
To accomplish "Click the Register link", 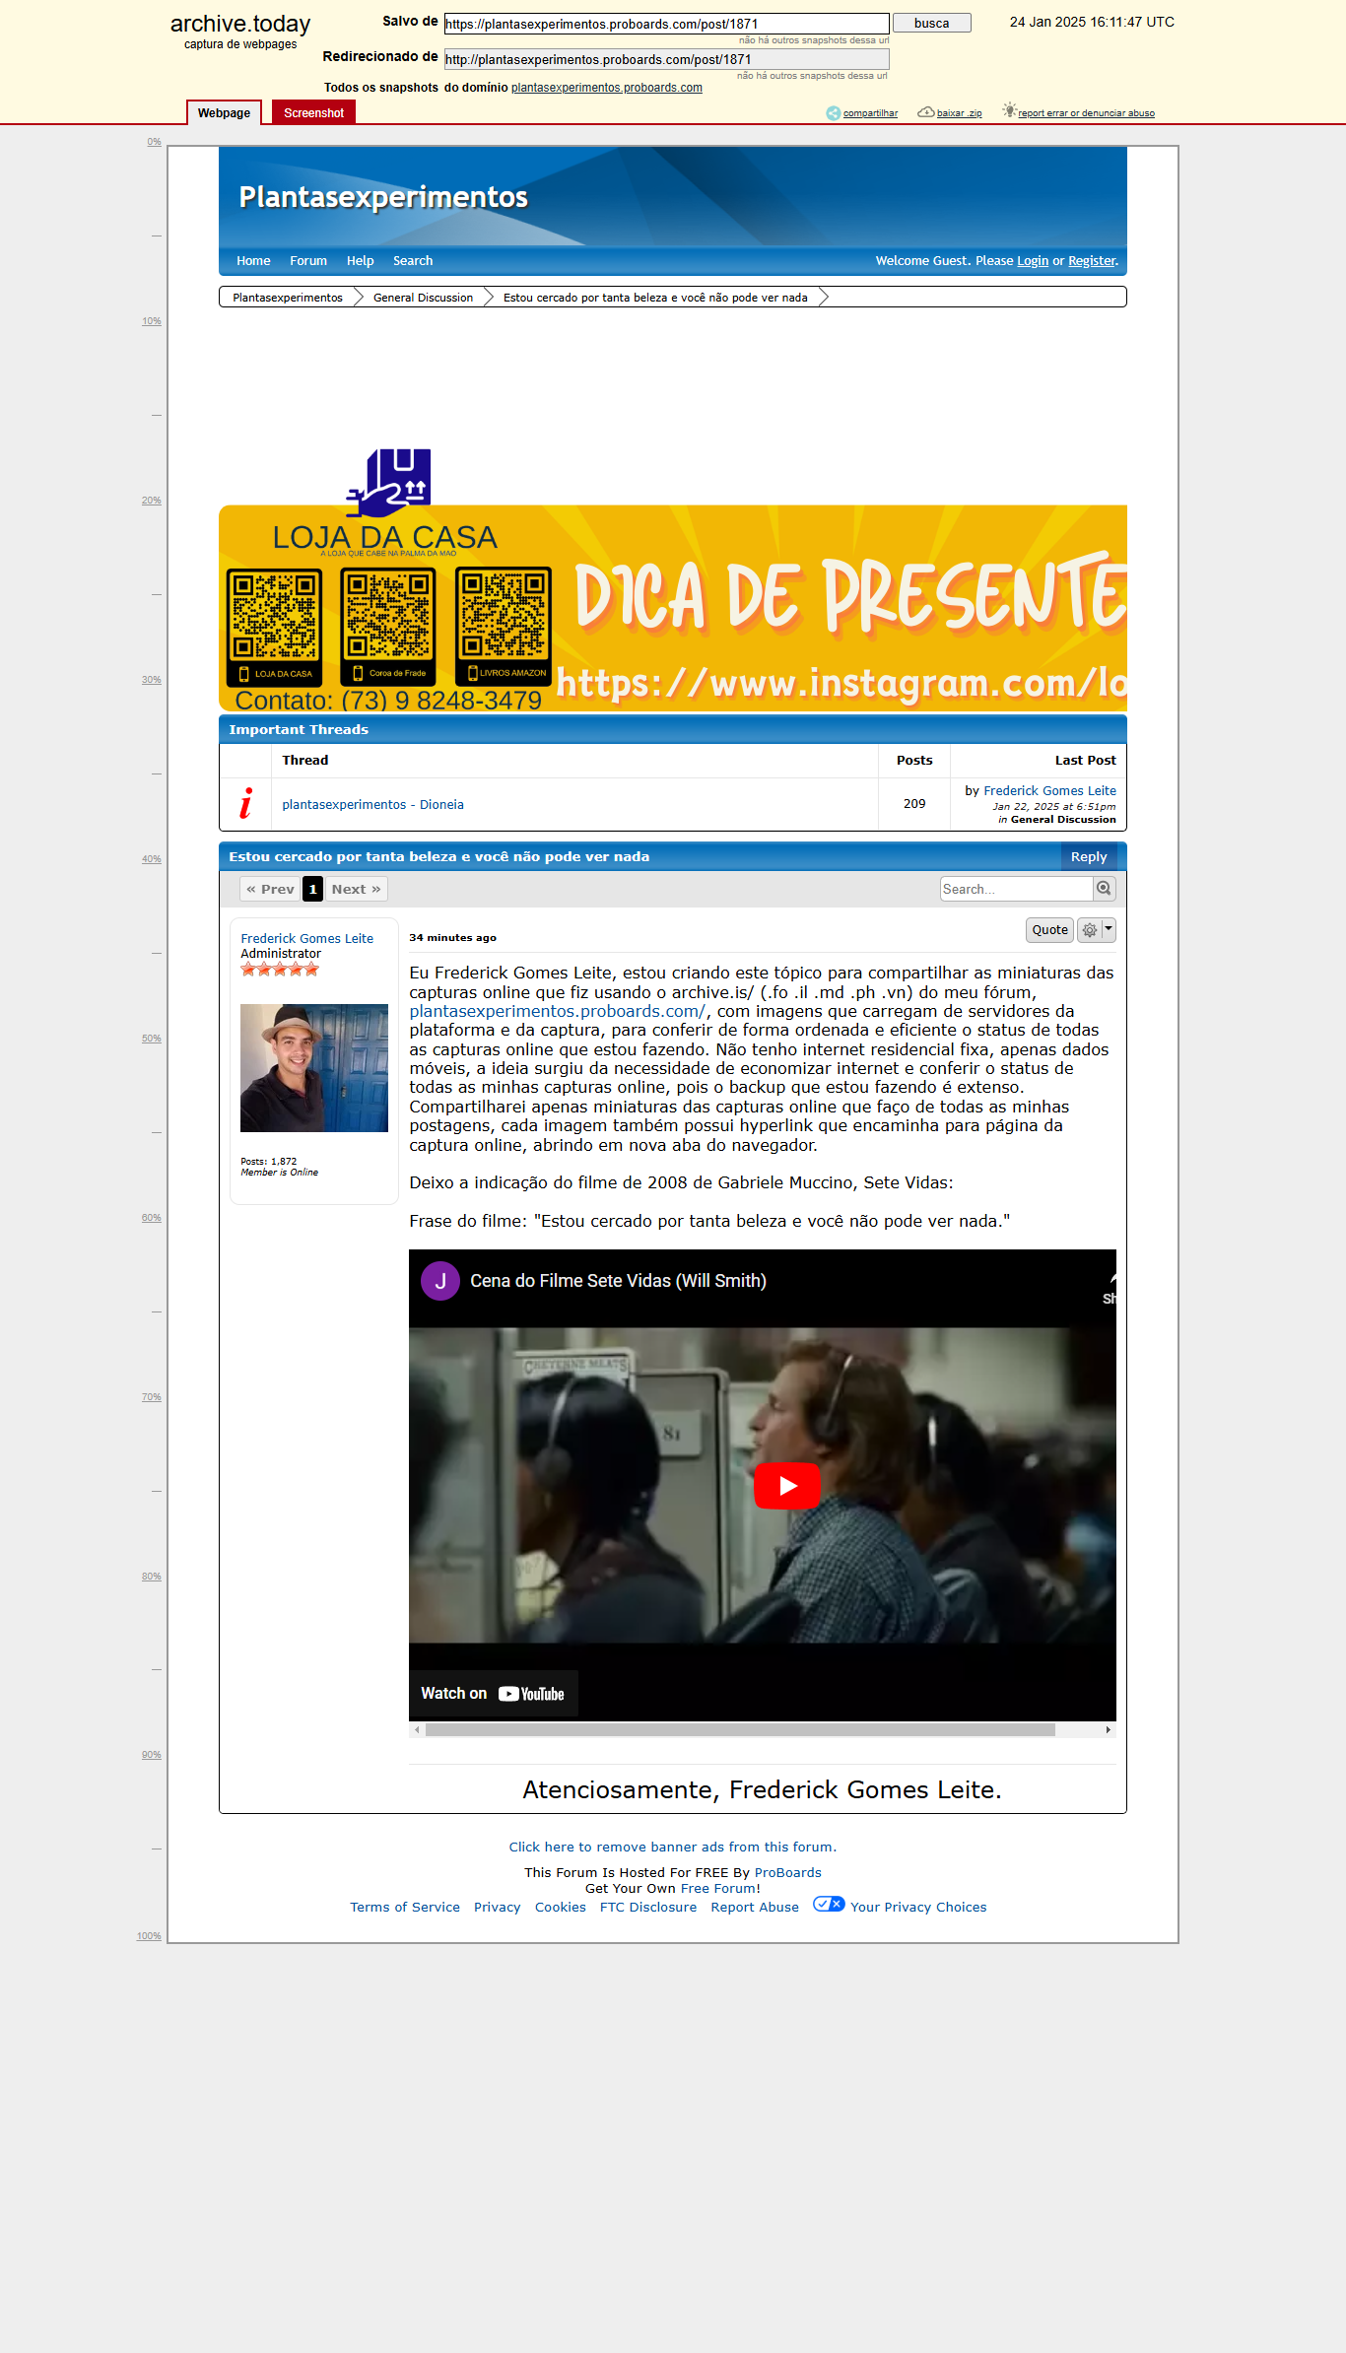I will pos(1092,261).
